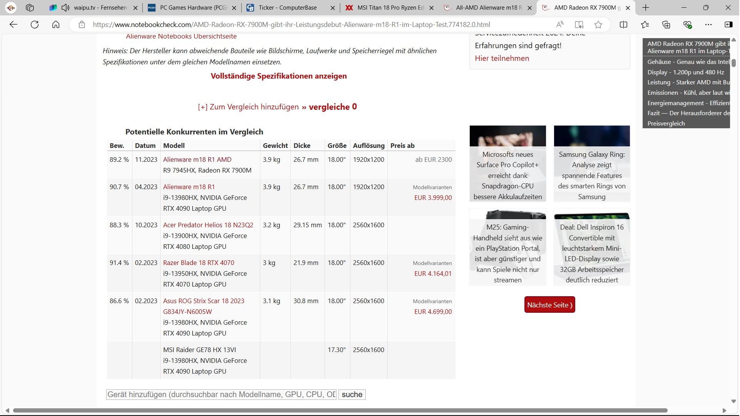Click the horizontal page scrollbar
Image resolution: width=740 pixels, height=416 pixels.
click(x=339, y=411)
